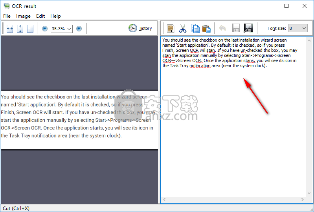Cut text with the scissors icon
This screenshot has width=314, height=212.
[x=183, y=28]
